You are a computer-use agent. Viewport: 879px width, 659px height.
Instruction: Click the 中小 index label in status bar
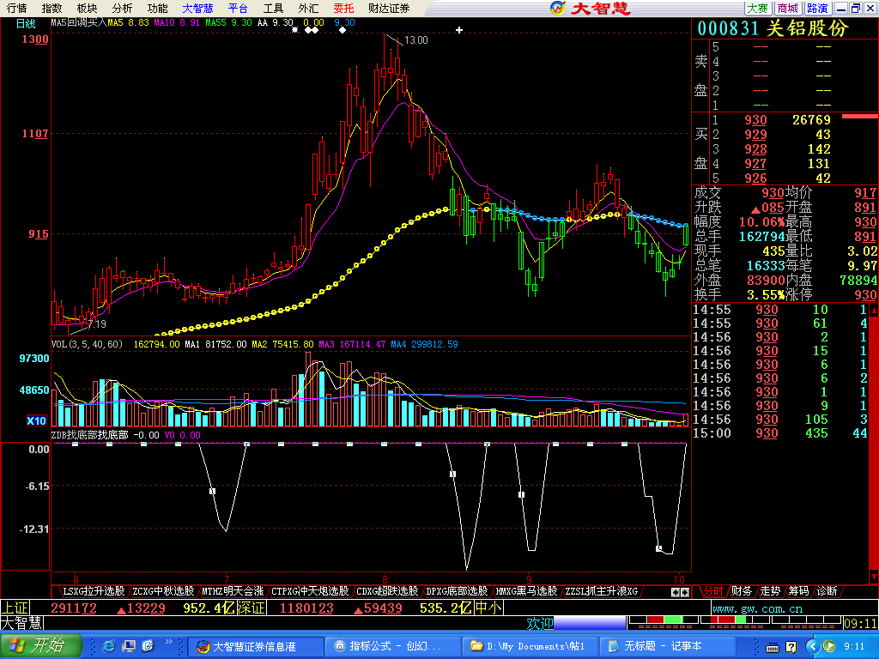pos(488,608)
